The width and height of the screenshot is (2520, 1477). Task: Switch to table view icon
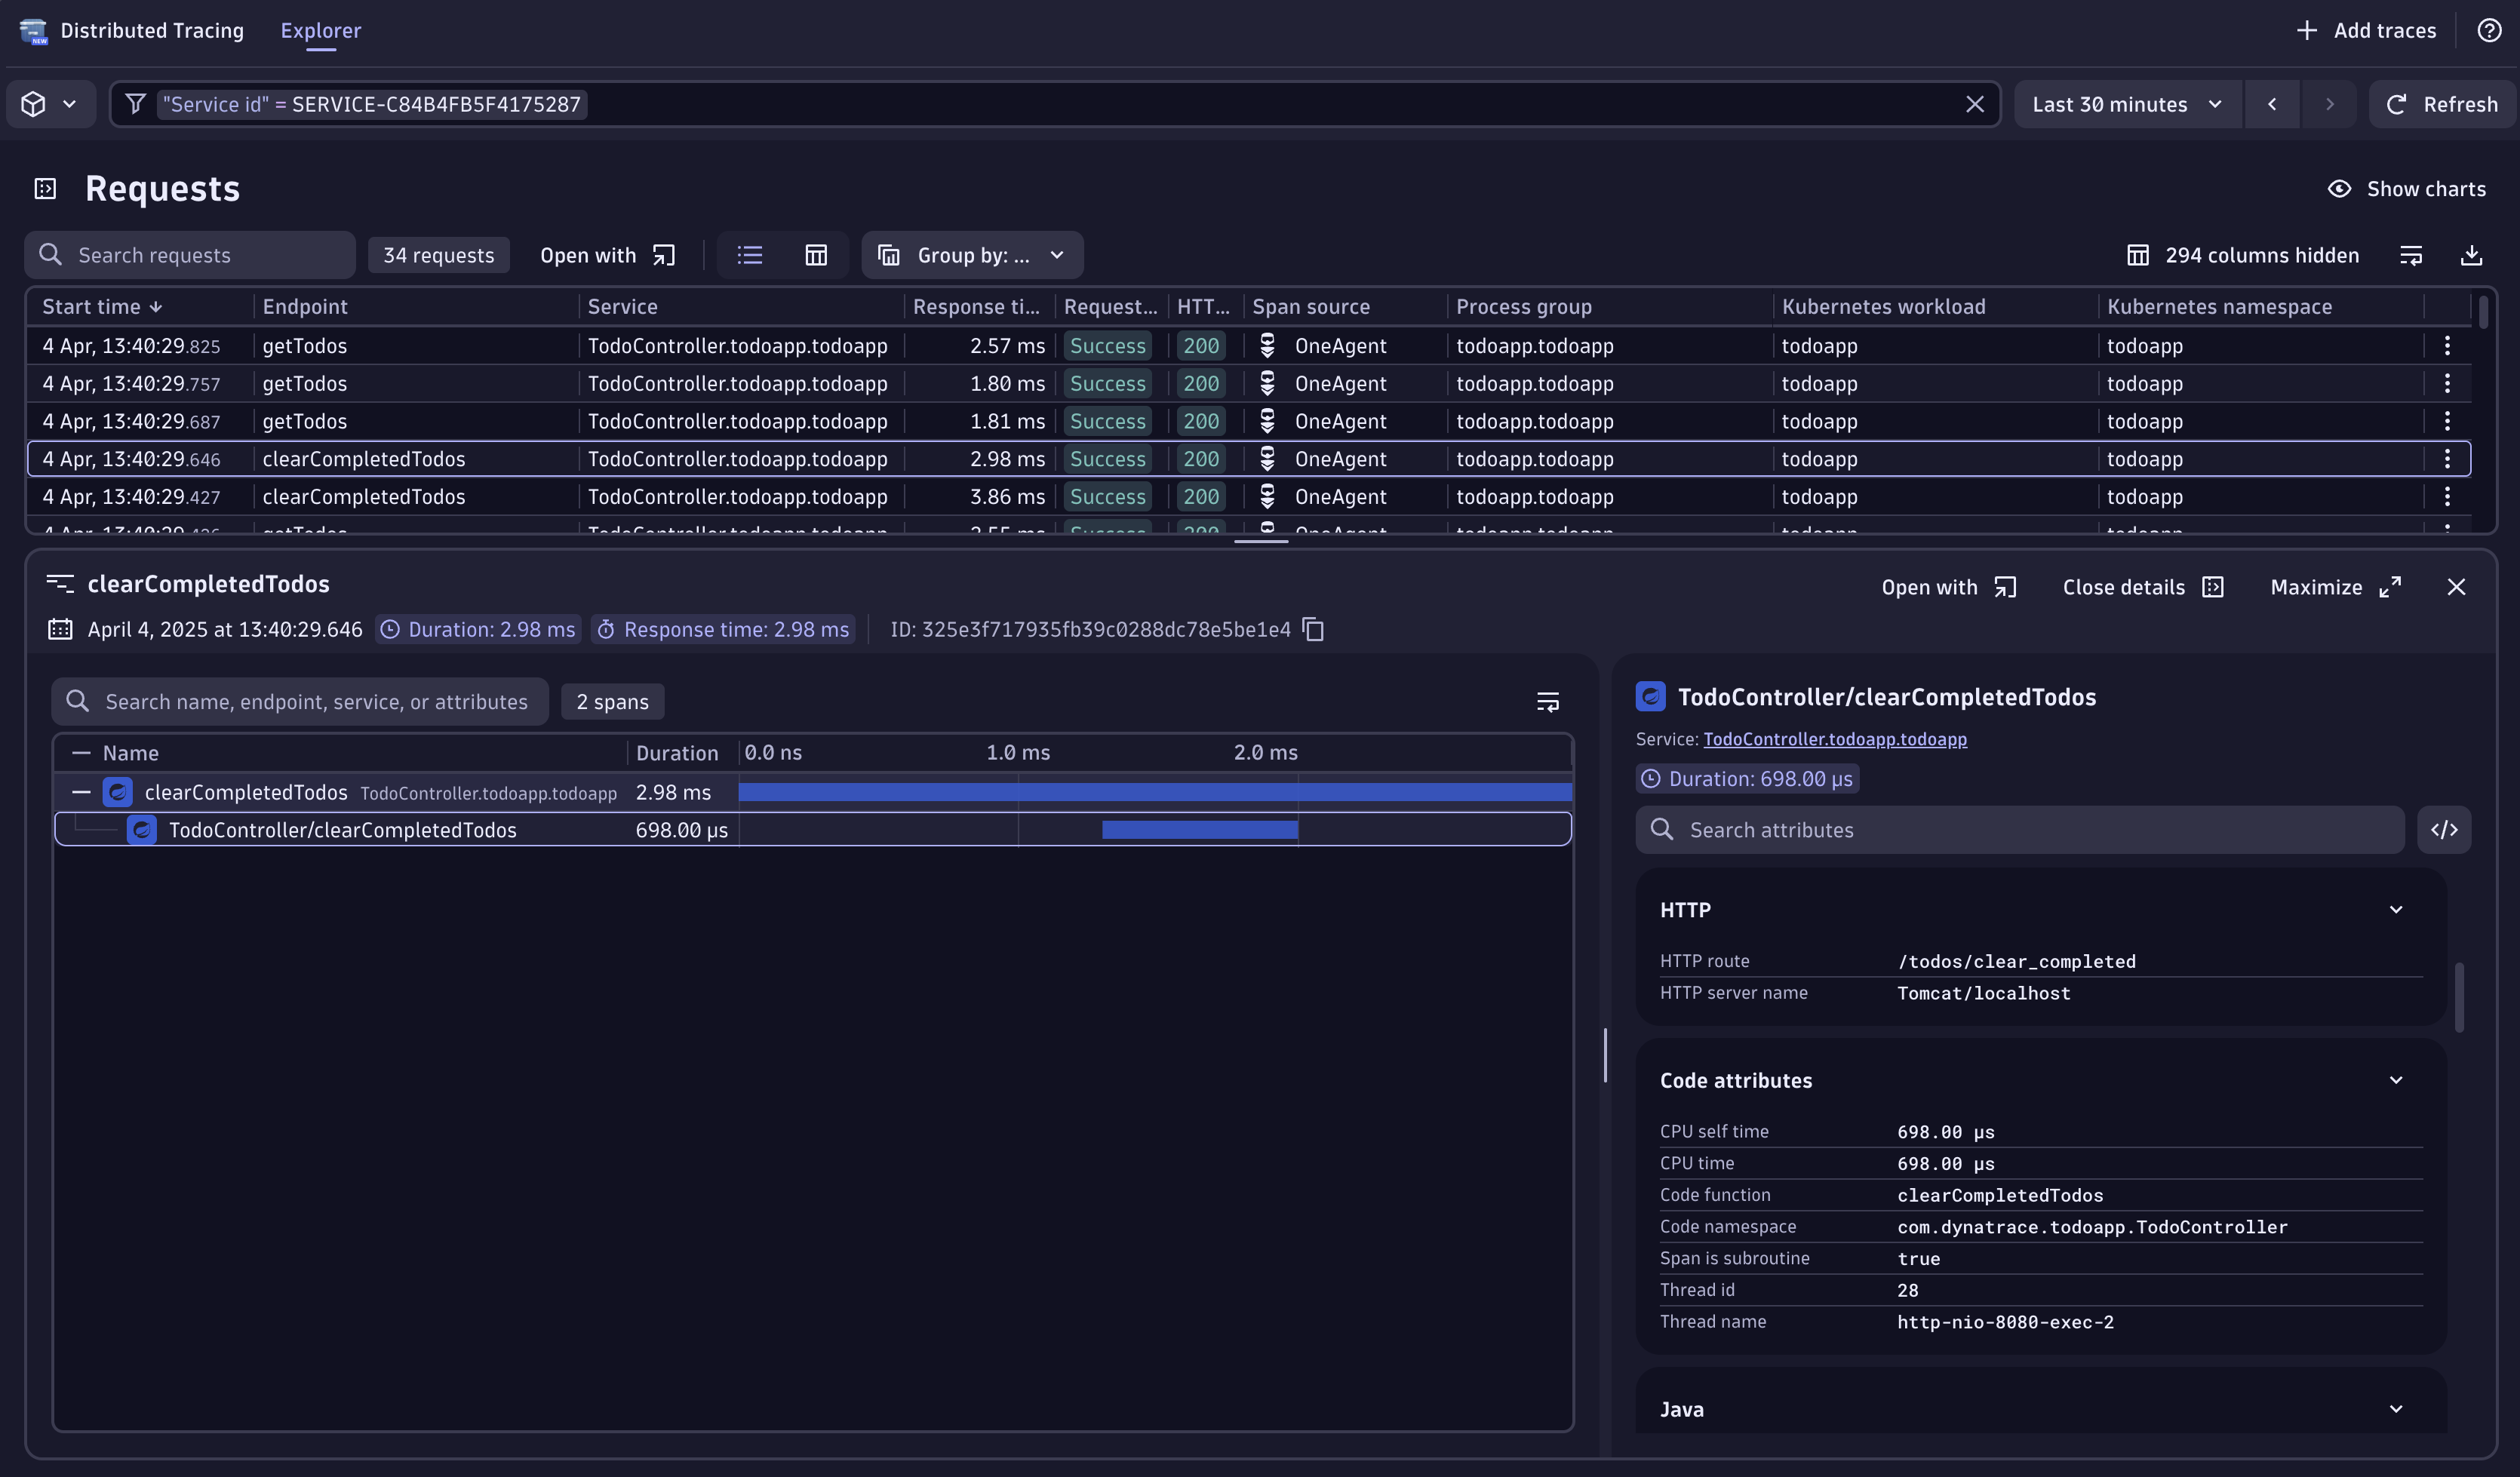(x=816, y=255)
